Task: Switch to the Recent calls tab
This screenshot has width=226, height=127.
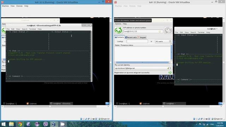Action: (x=131, y=37)
